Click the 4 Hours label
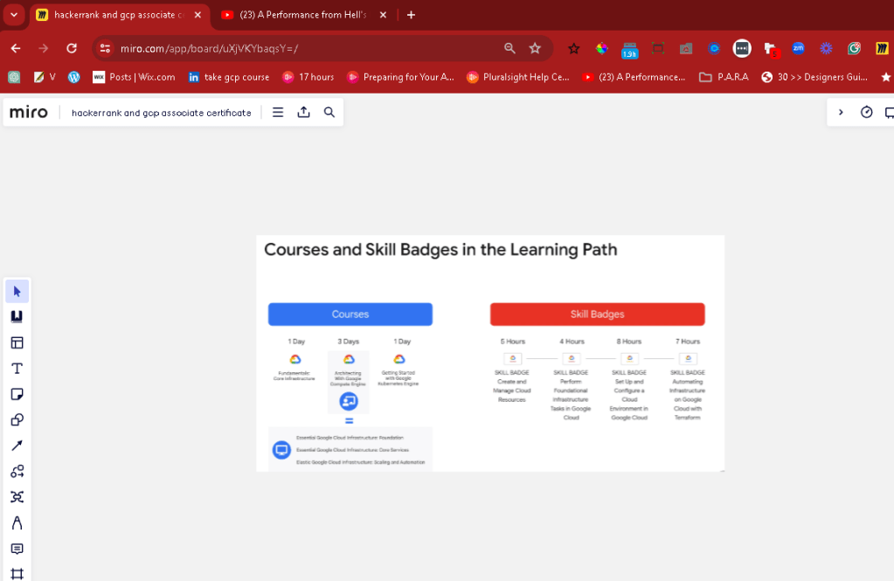 point(572,342)
